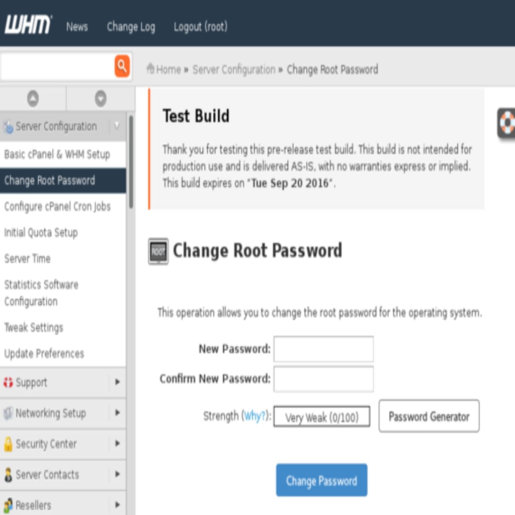Click the Password Generator button

[x=429, y=416]
